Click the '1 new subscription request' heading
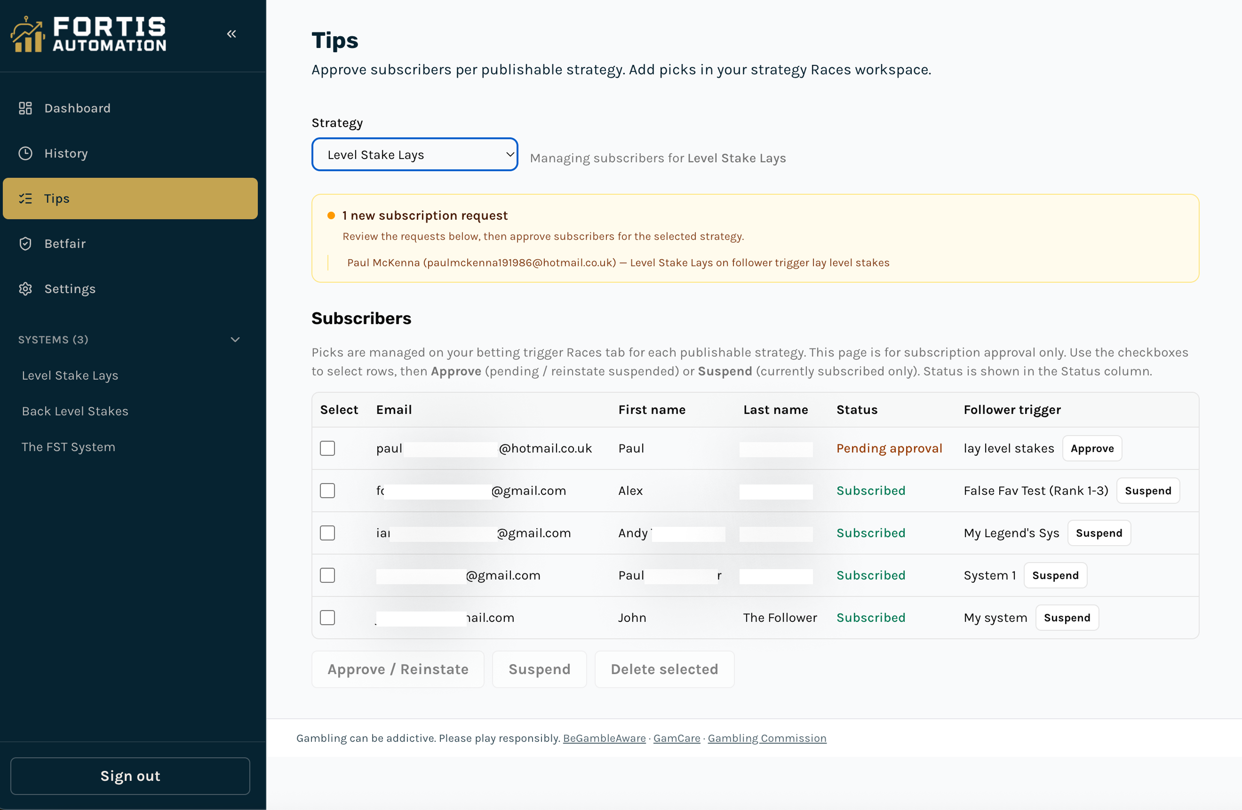 [x=425, y=215]
